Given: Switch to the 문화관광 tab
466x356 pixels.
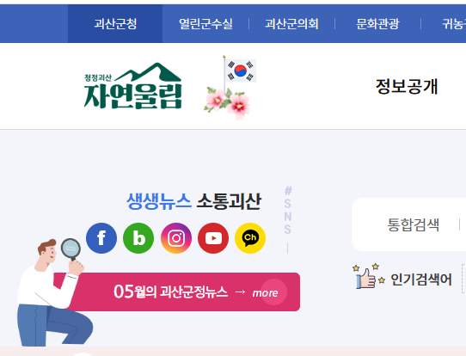Looking at the screenshot, I should [x=377, y=24].
